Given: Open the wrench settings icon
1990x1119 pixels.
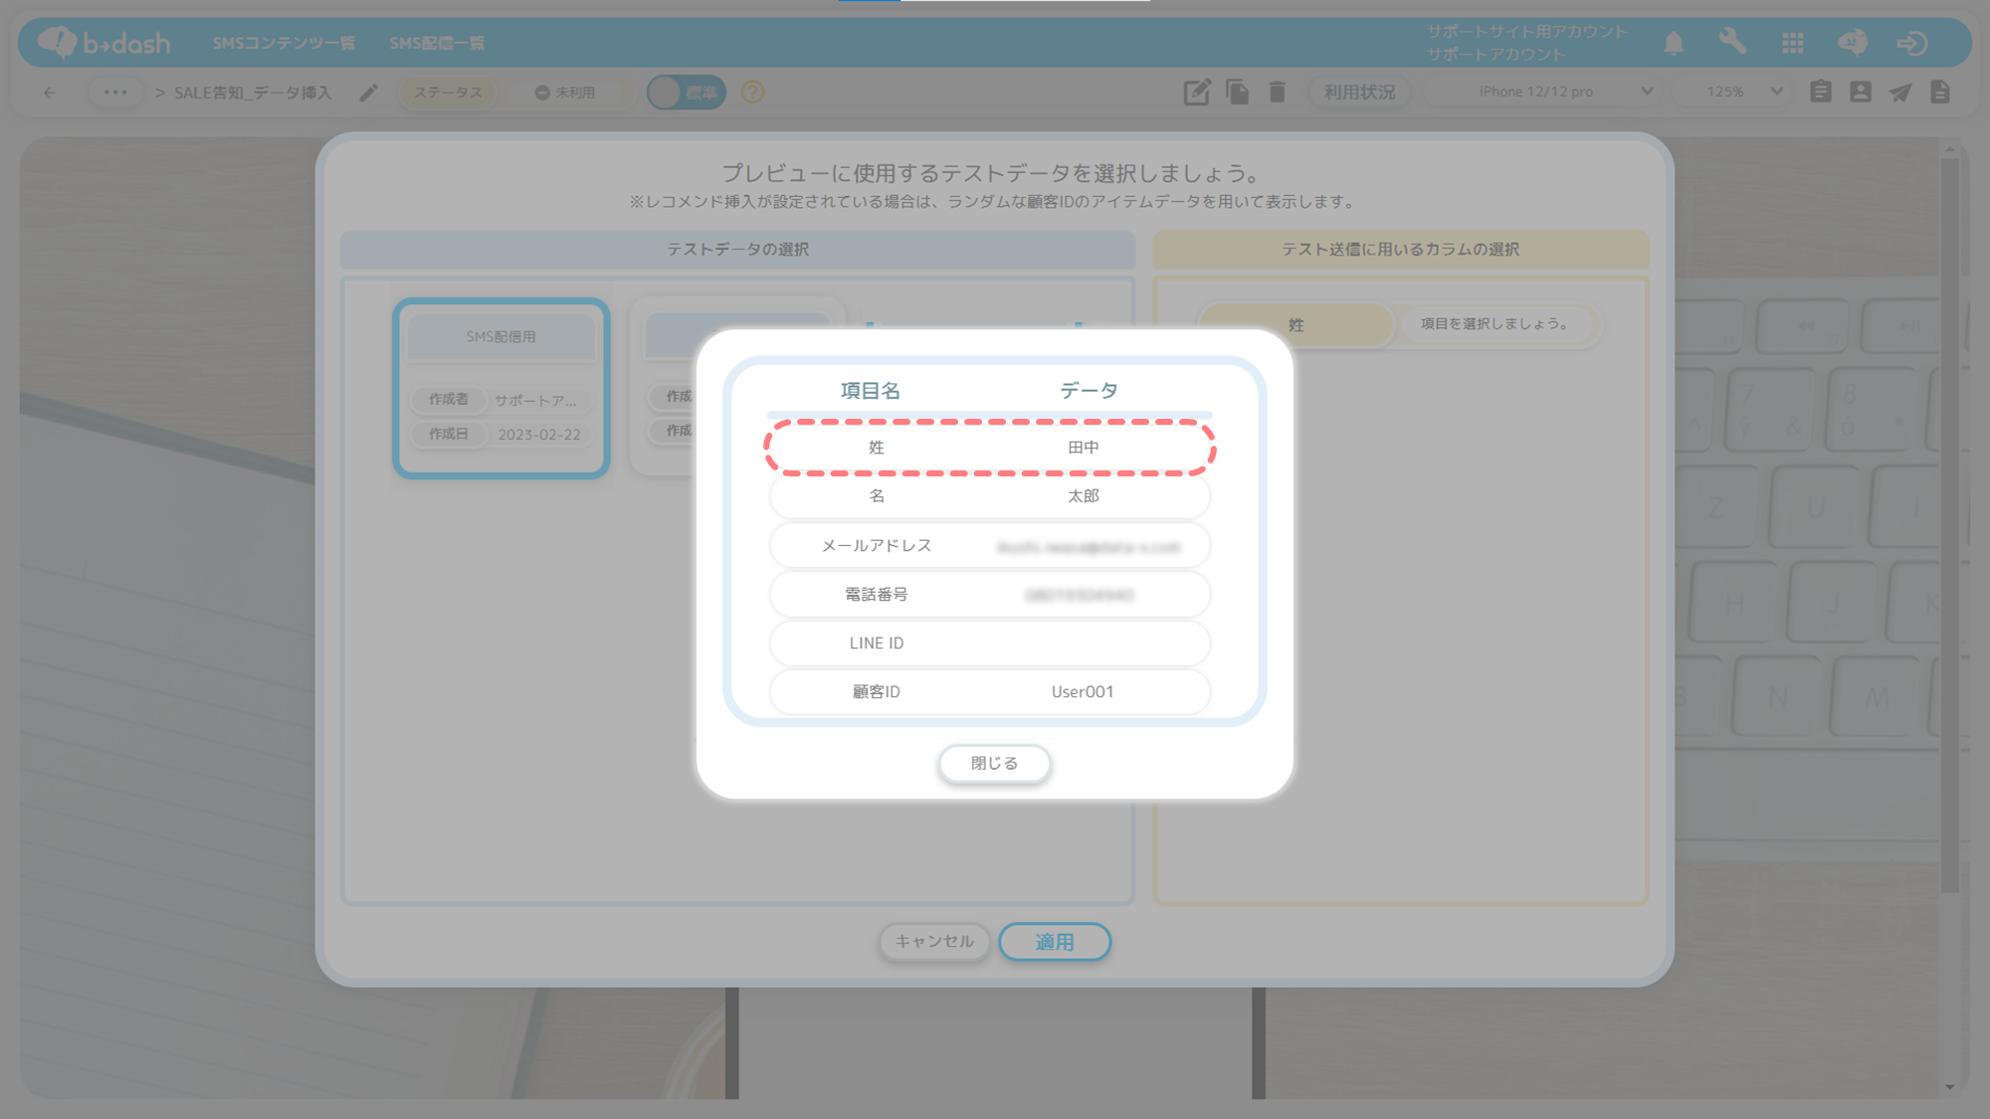Looking at the screenshot, I should tap(1732, 43).
